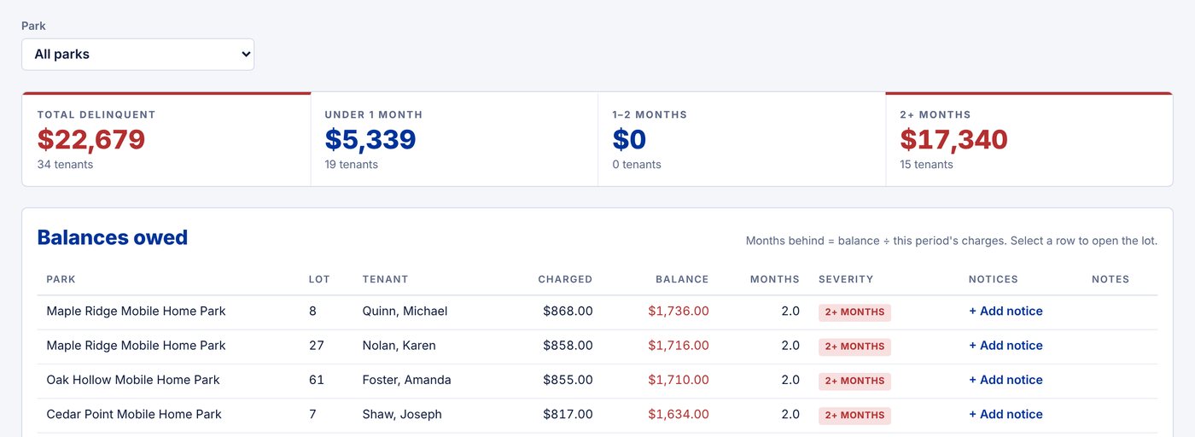1195x437 pixels.
Task: Click the Park column header
Action: (x=61, y=279)
